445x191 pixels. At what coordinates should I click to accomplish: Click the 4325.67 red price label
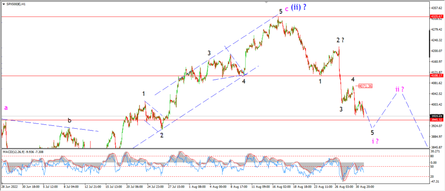click(437, 17)
